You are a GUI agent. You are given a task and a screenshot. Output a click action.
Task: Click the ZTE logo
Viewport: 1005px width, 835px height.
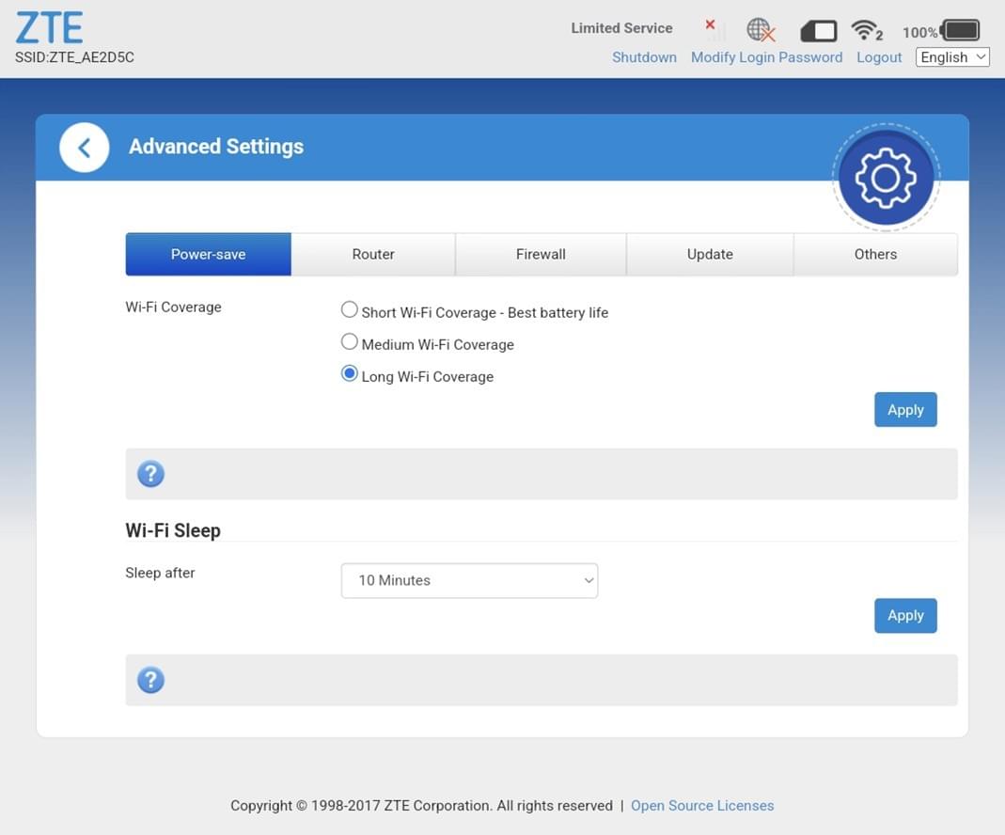point(49,27)
